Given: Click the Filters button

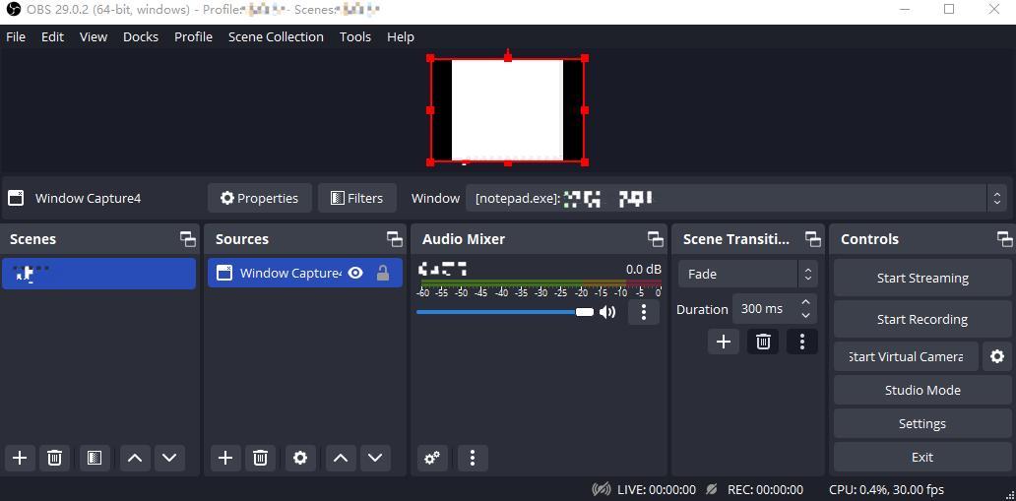Looking at the screenshot, I should [x=357, y=198].
